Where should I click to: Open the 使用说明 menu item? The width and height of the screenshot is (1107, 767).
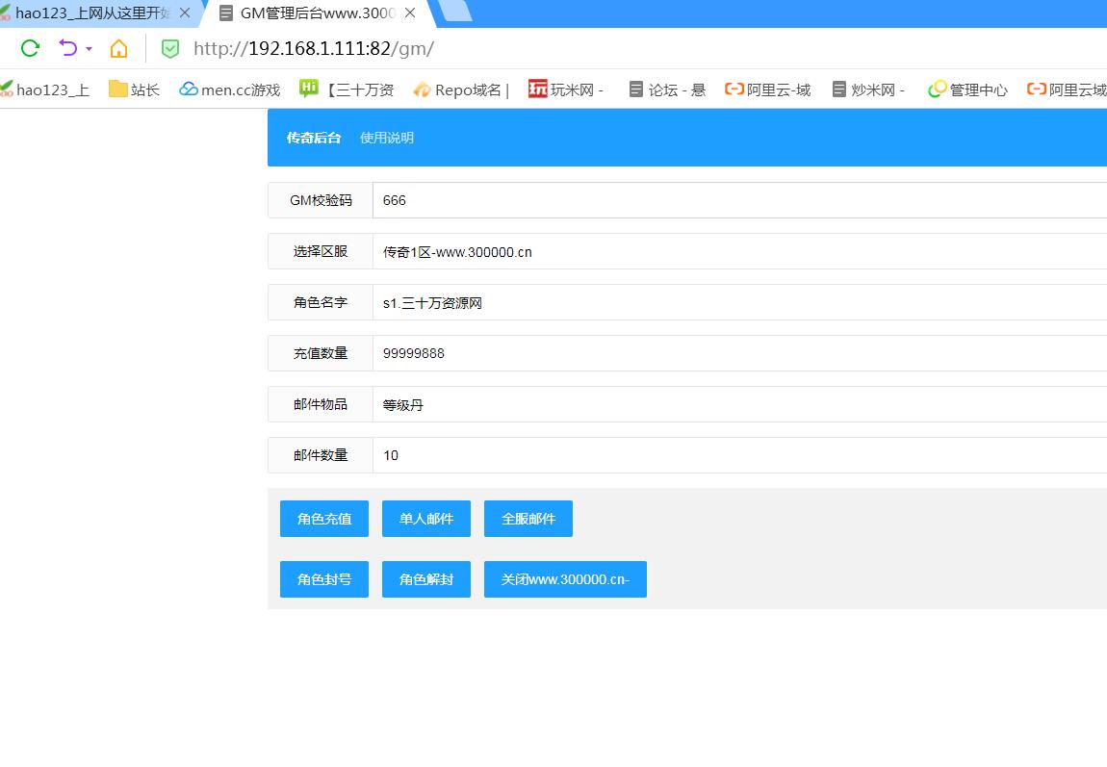387,138
